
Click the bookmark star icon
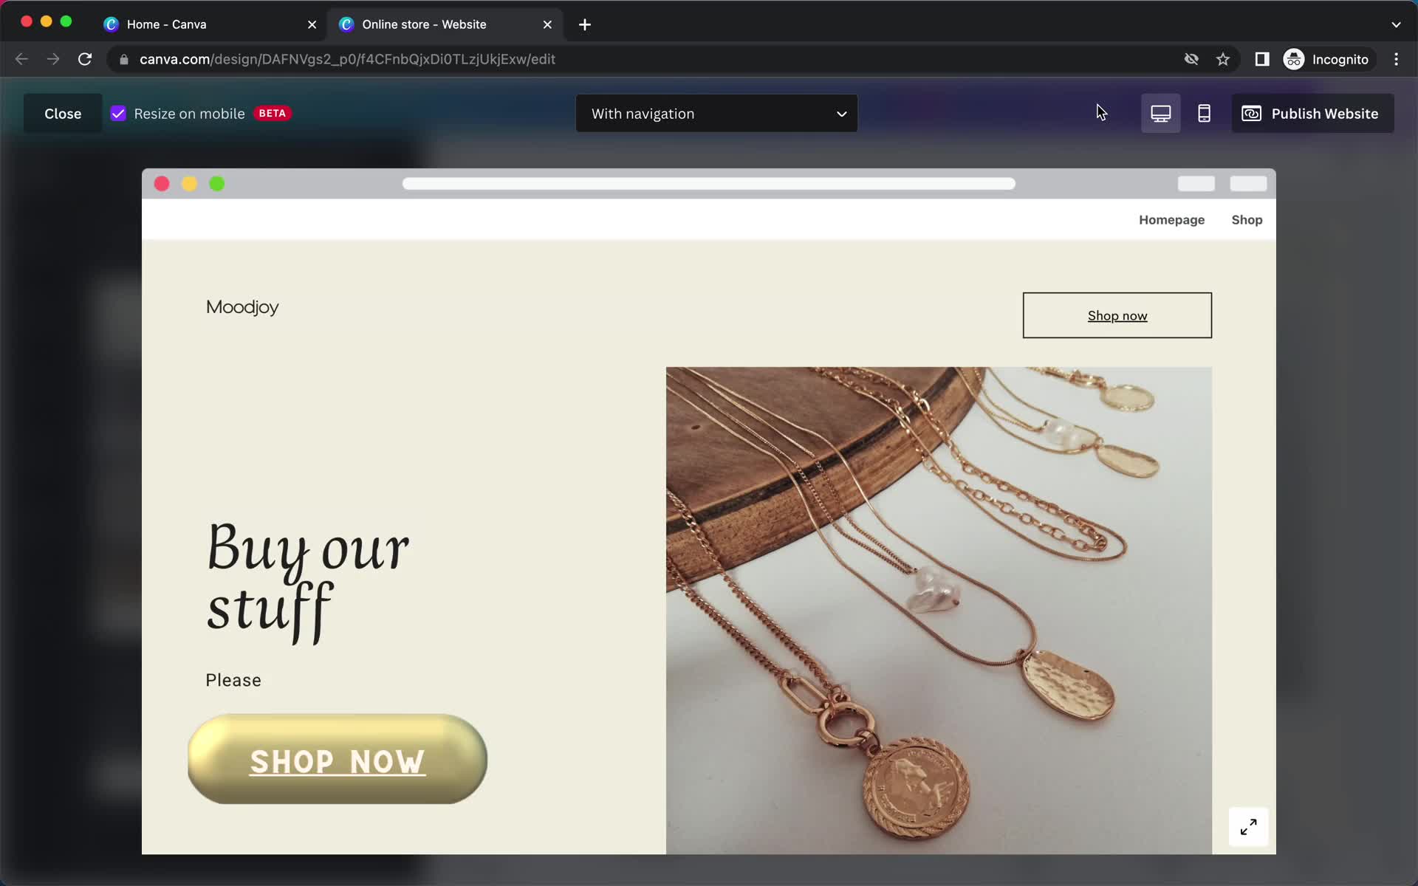(x=1224, y=58)
